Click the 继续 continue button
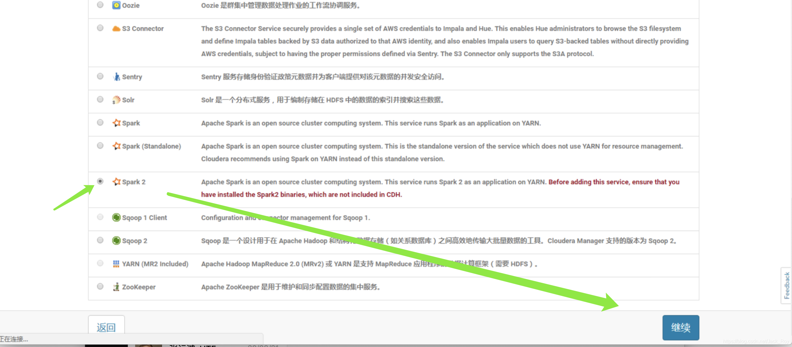 [x=681, y=327]
